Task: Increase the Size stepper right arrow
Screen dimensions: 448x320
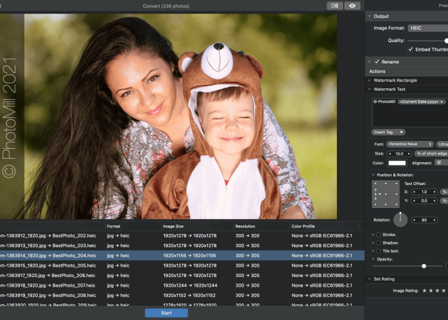Action: point(410,153)
